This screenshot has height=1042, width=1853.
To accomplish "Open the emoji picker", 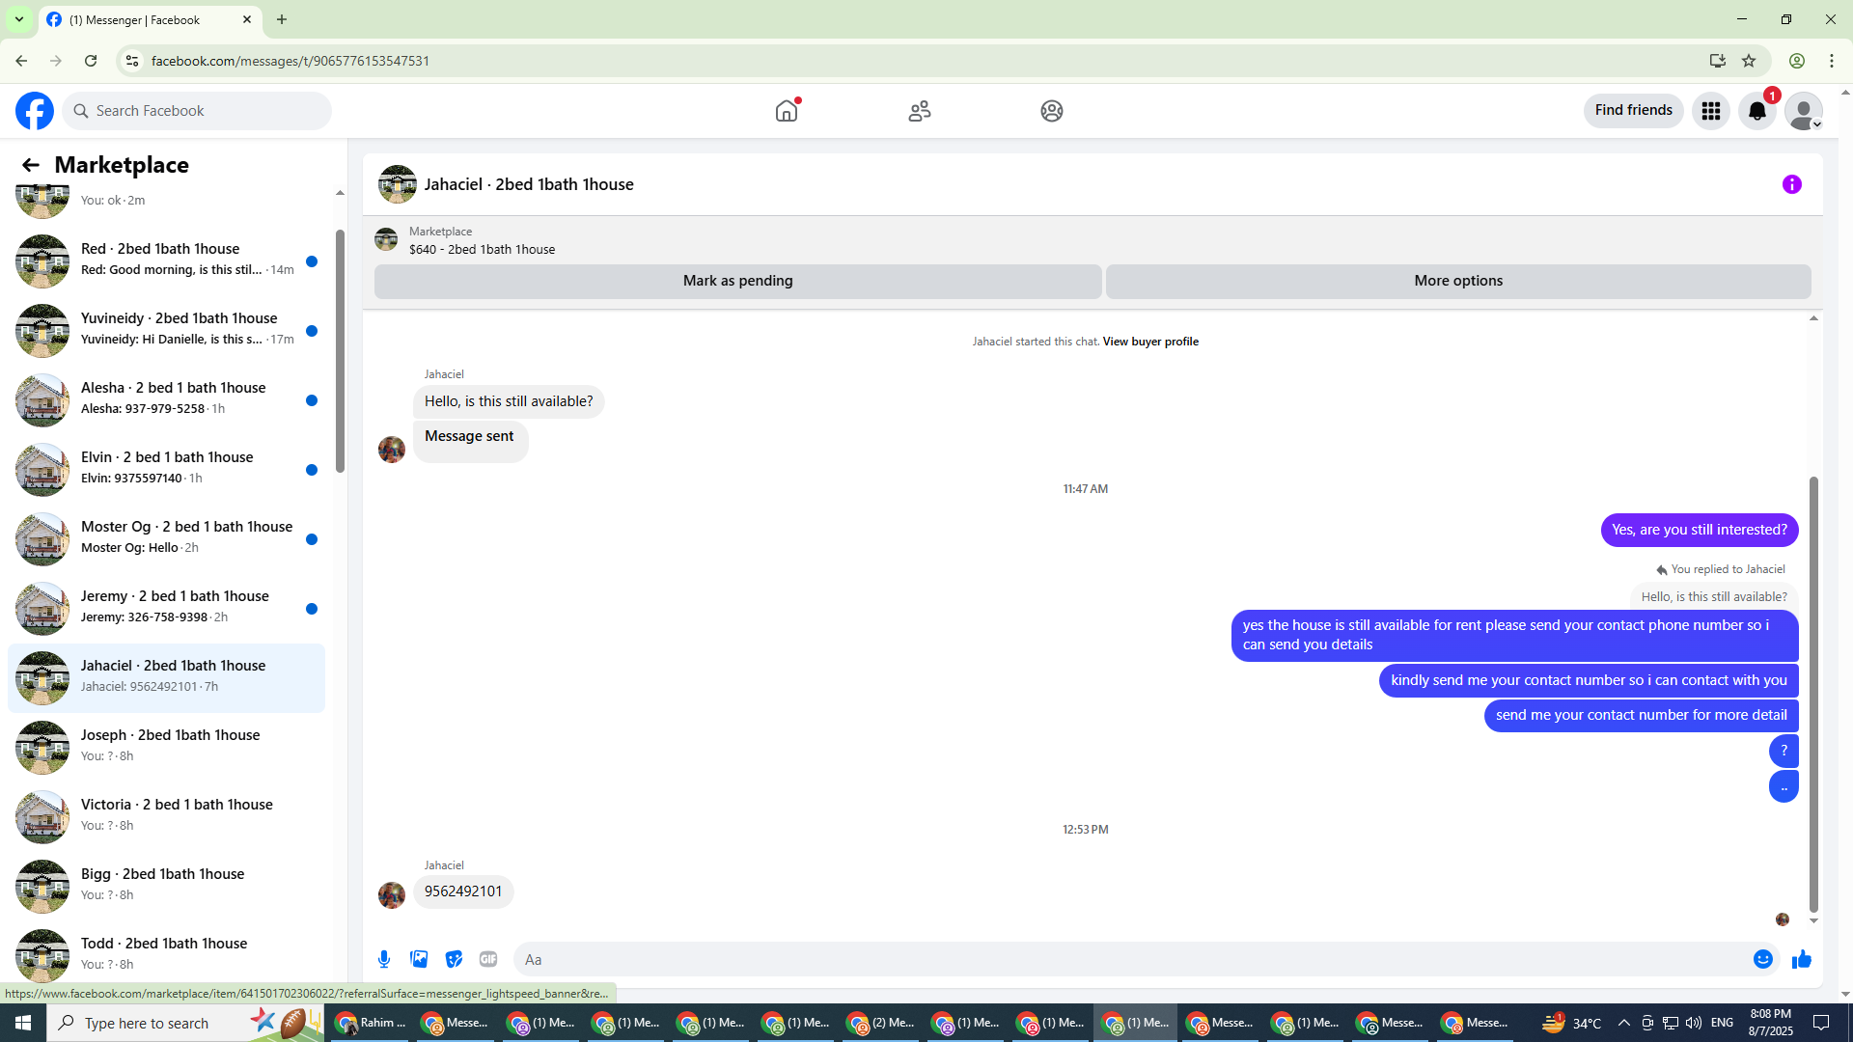I will point(1763,959).
